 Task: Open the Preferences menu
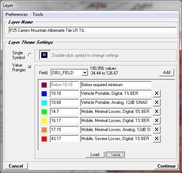(17, 14)
